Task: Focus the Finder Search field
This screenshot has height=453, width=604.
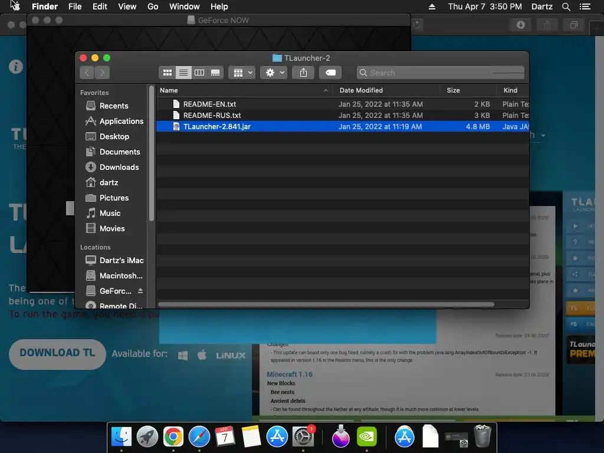Action: pyautogui.click(x=441, y=73)
